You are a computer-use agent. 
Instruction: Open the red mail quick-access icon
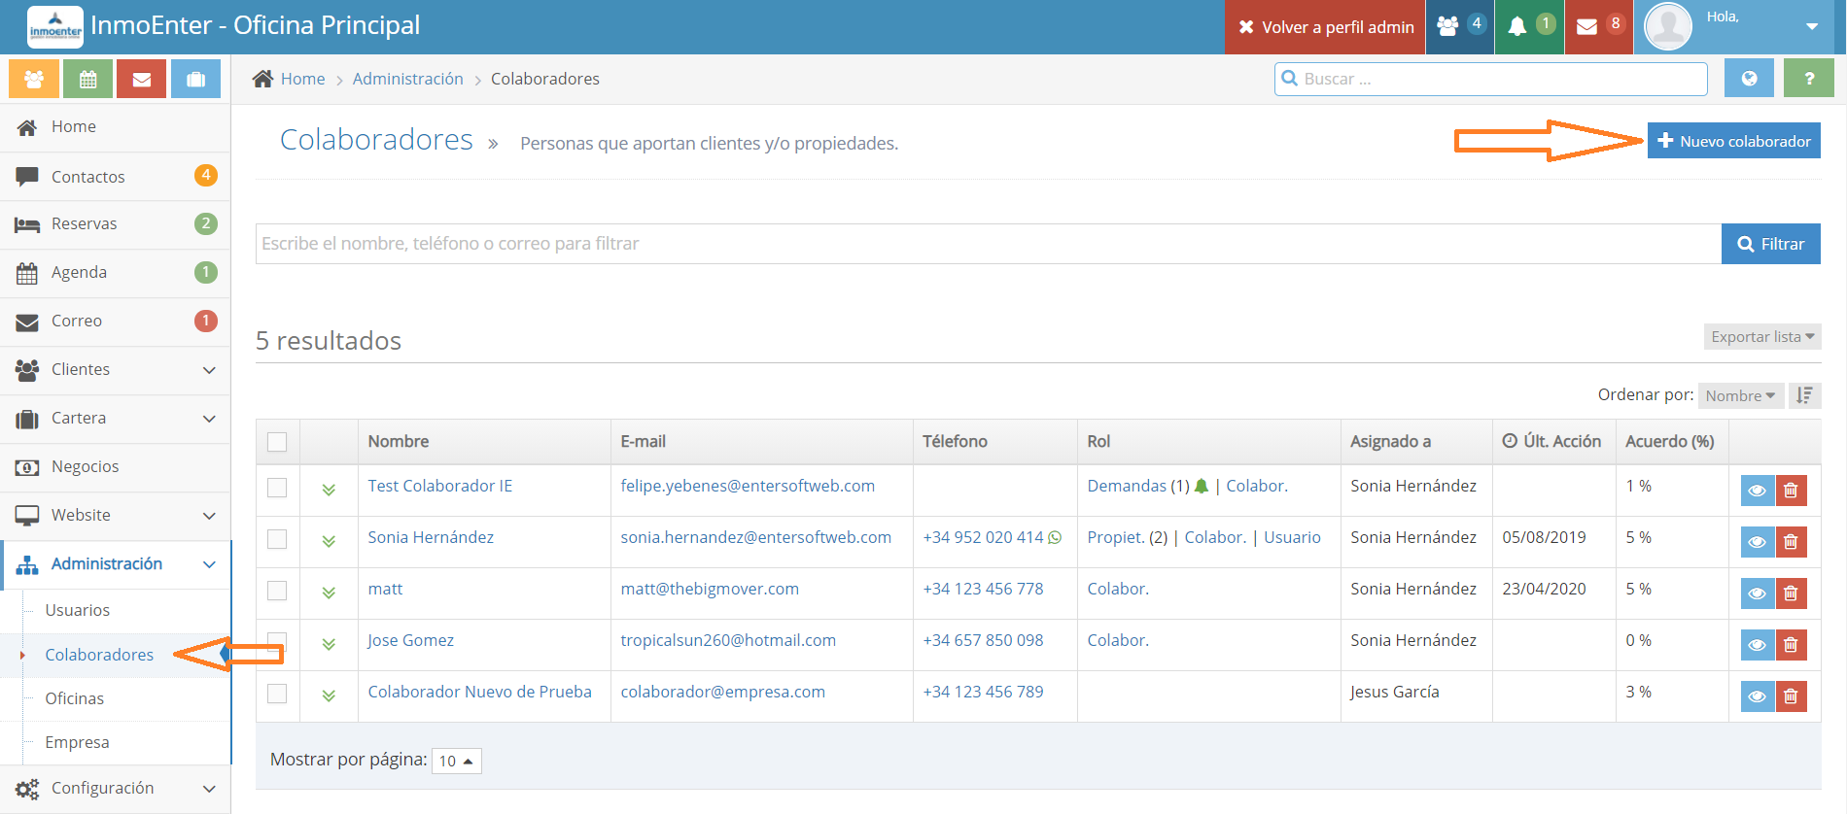[142, 79]
